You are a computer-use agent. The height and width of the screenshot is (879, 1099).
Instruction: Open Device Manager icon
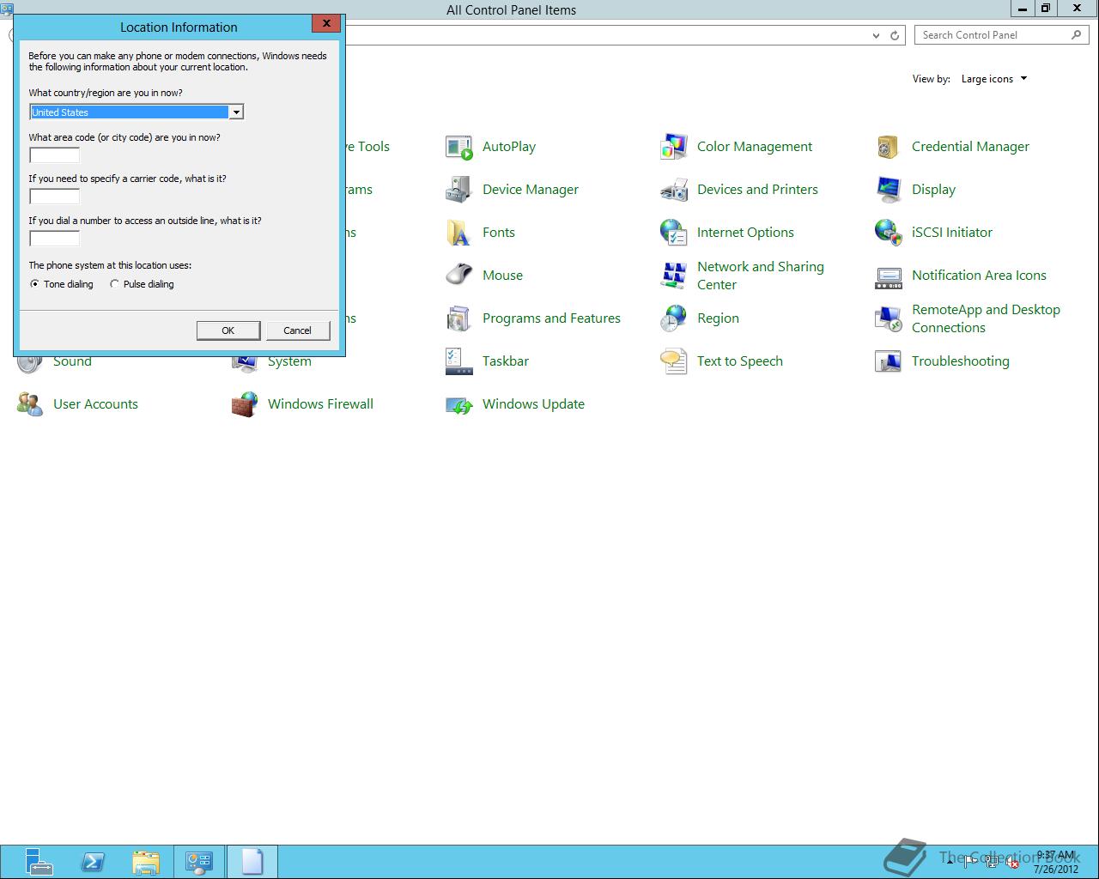[459, 190]
